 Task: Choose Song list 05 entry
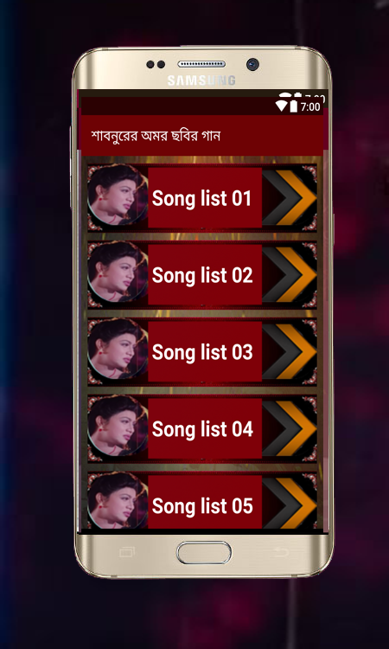pyautogui.click(x=202, y=501)
